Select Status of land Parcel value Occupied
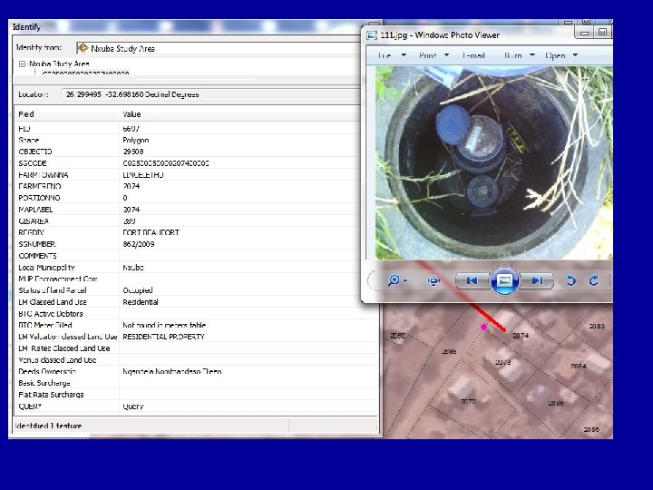This screenshot has height=490, width=653. [138, 290]
